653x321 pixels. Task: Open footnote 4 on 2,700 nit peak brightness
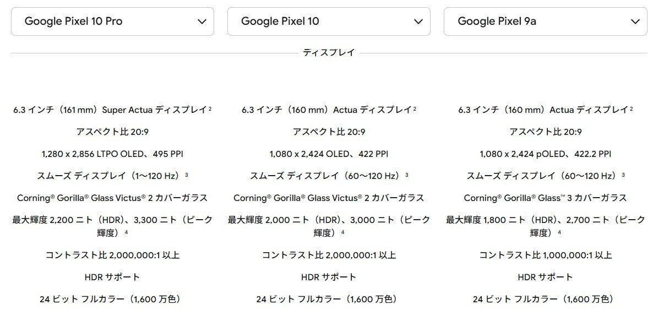(559, 232)
